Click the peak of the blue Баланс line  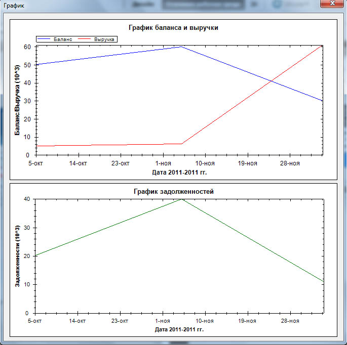coord(181,47)
